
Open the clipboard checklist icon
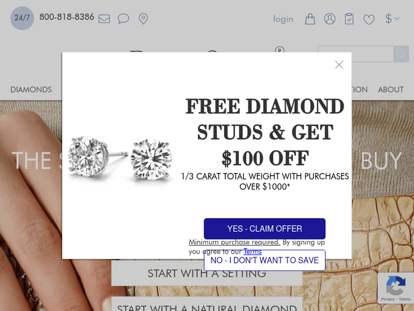tap(349, 19)
